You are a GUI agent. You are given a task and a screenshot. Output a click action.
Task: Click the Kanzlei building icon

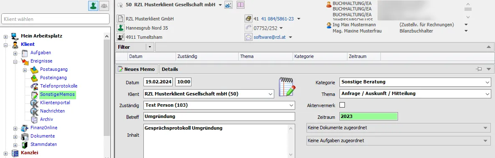[x=15, y=153]
